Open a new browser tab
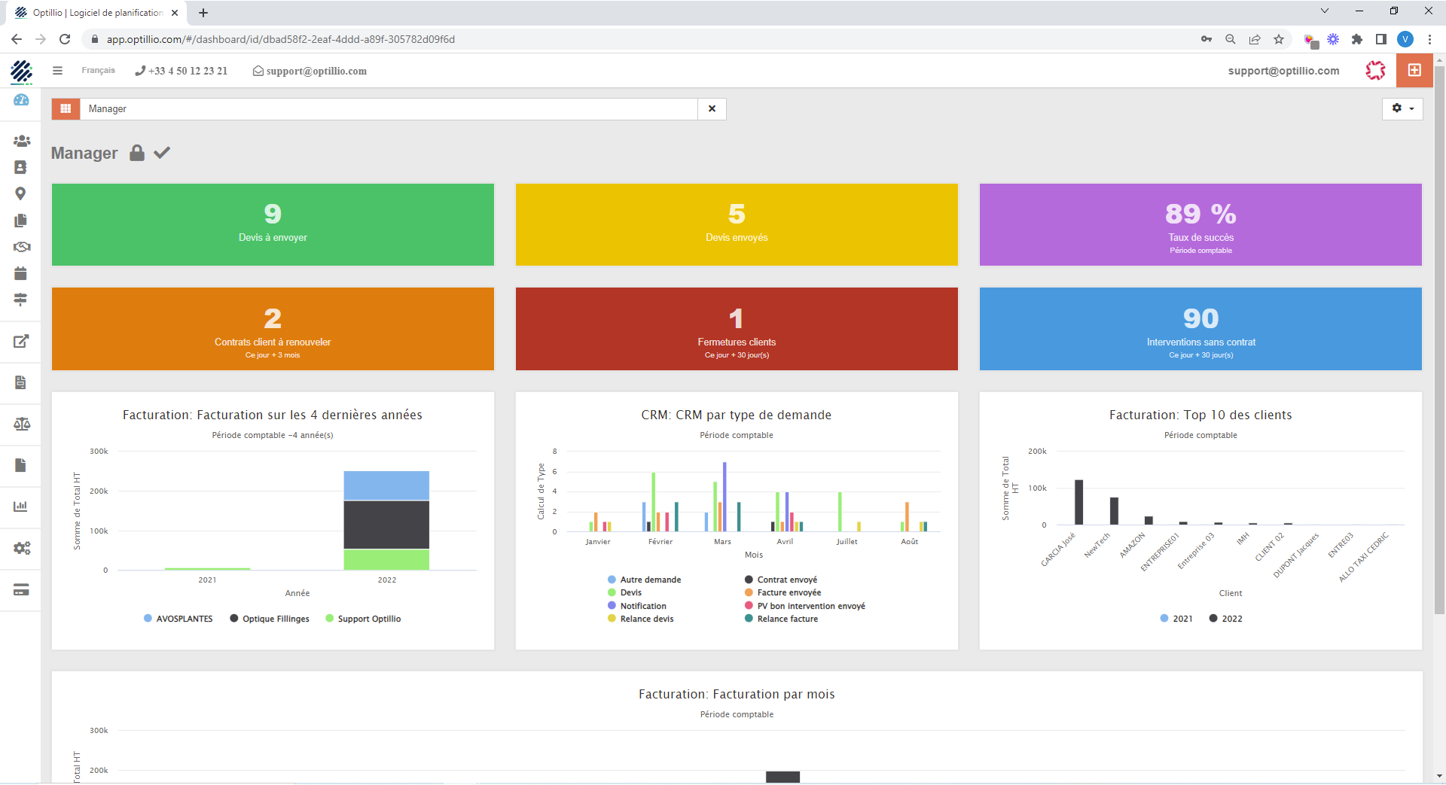This screenshot has height=785, width=1446. [203, 13]
